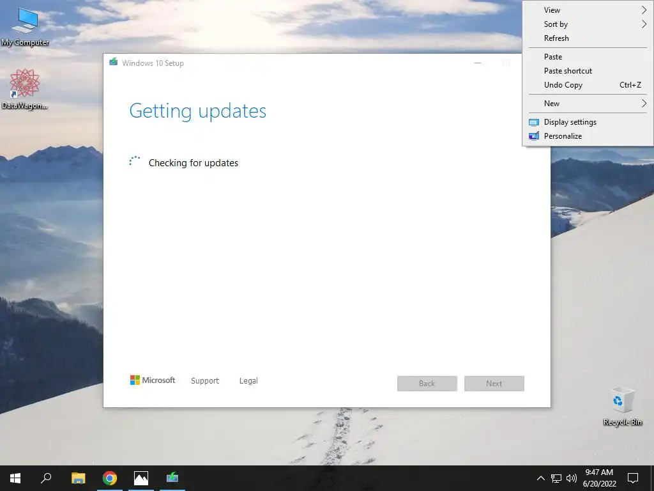Viewport: 654px width, 491px height.
Task: Click the Microsoft logo in Setup
Action: [153, 380]
